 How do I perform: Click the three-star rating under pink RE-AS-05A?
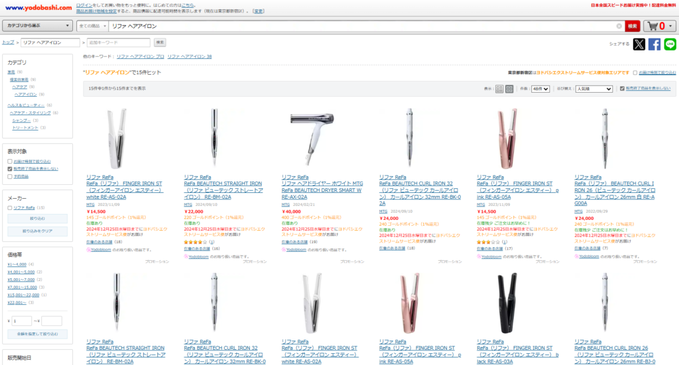coord(488,242)
